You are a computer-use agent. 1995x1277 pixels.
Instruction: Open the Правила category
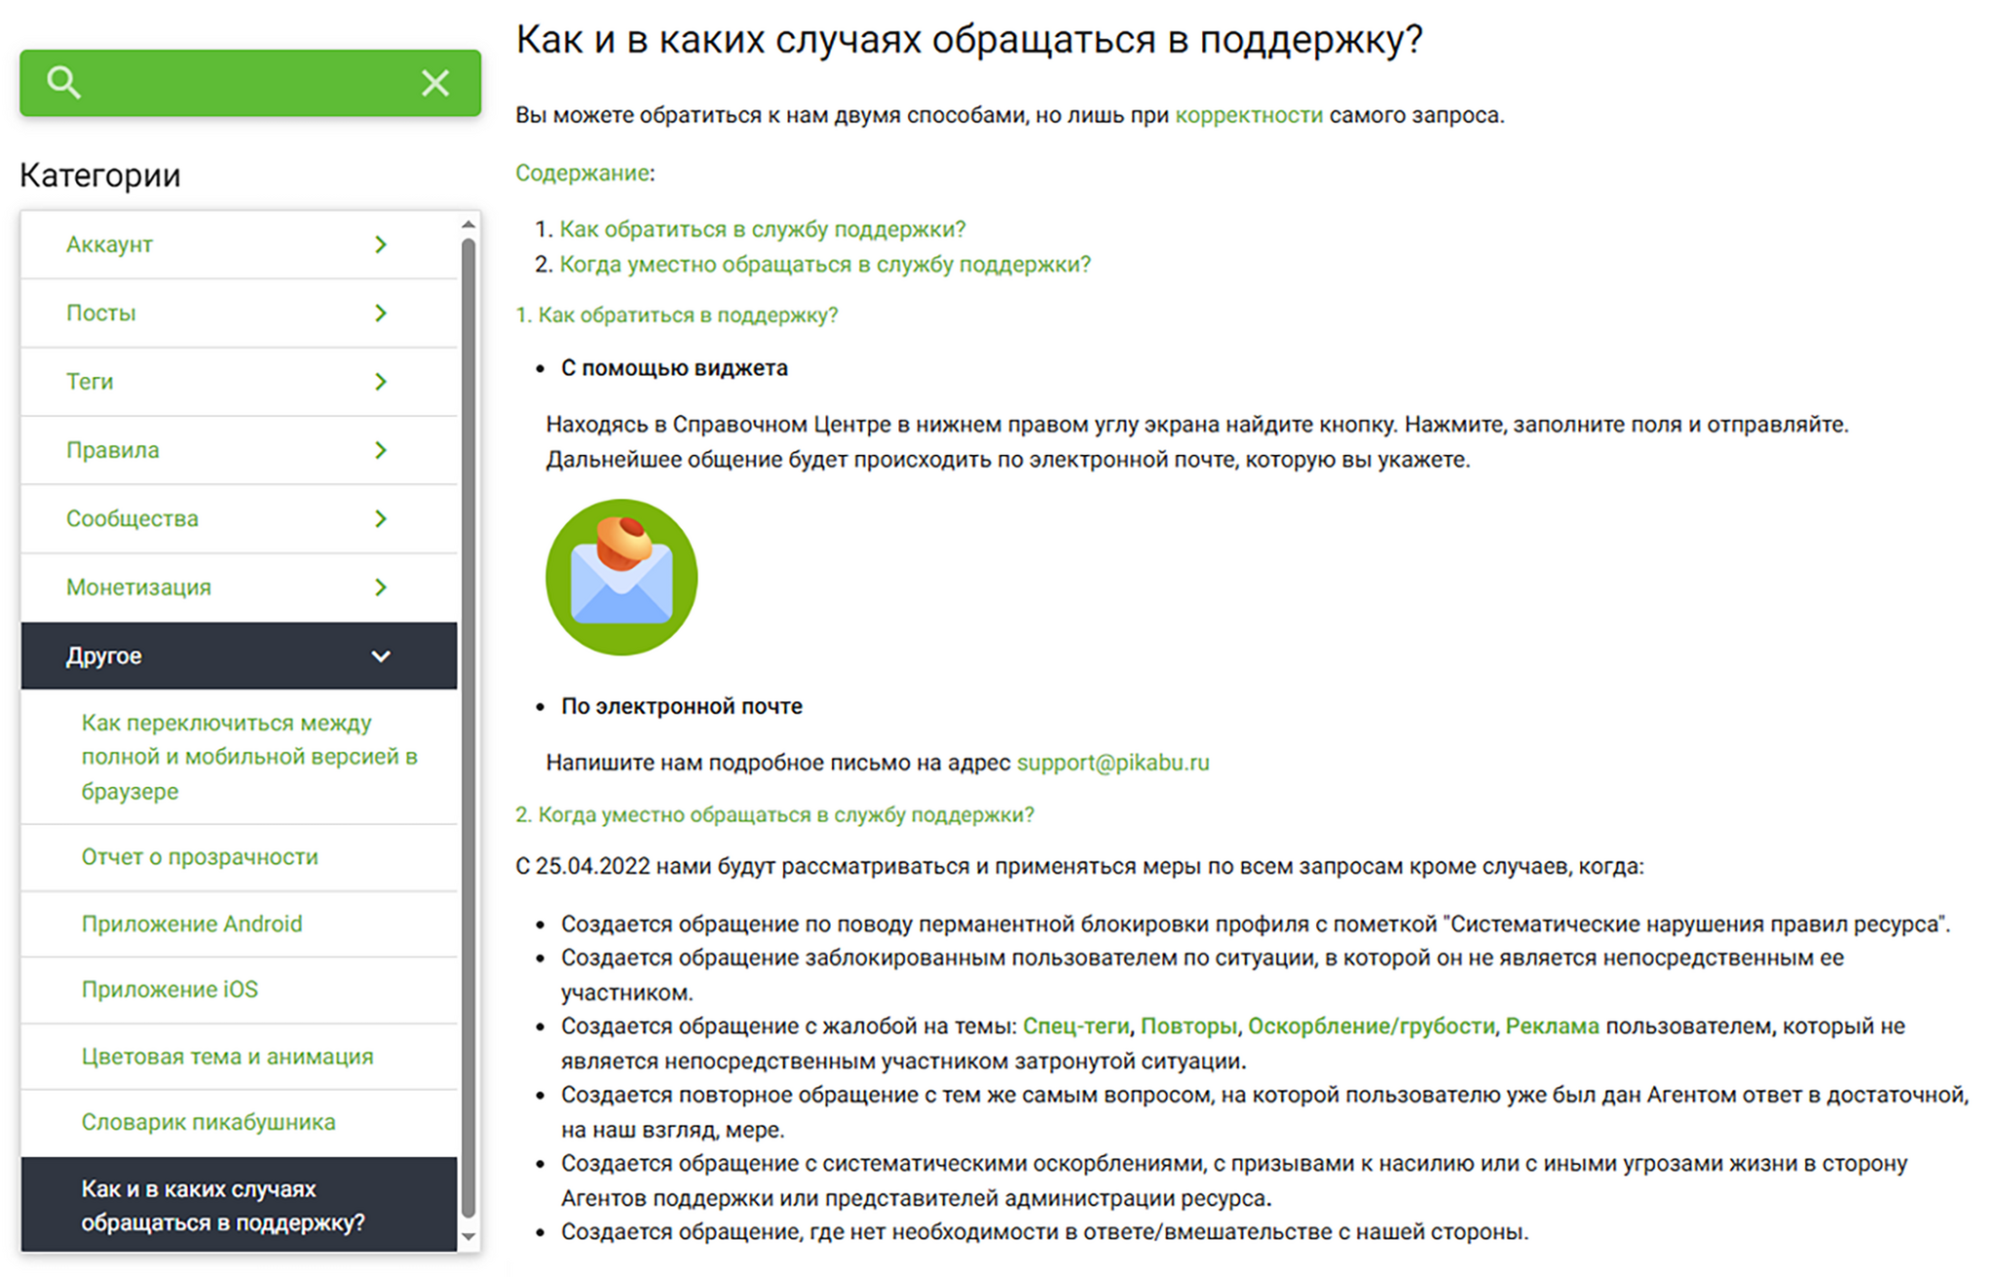(x=239, y=450)
